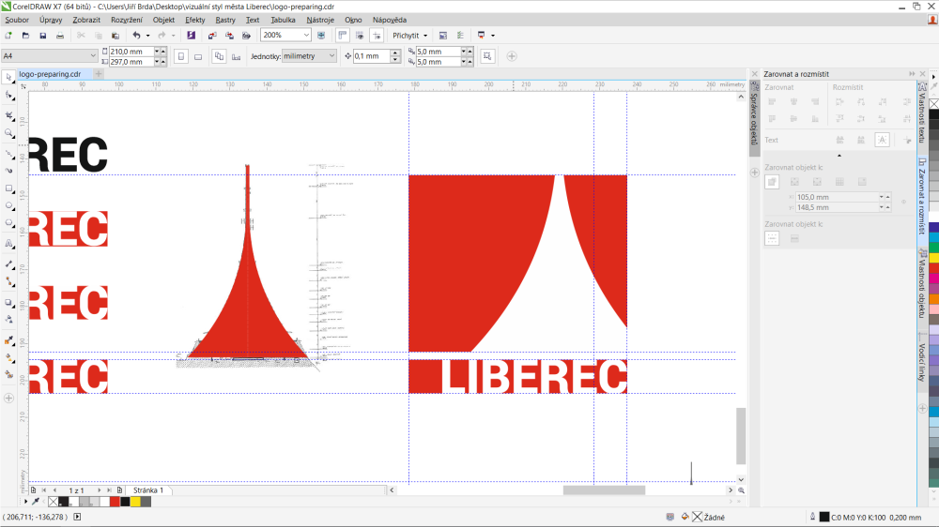Click the Import icon in toolbar
Image resolution: width=939 pixels, height=527 pixels.
pos(212,36)
